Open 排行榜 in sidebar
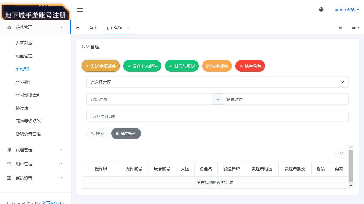 point(22,108)
